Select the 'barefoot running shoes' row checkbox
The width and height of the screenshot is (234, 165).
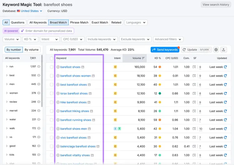click(x=51, y=120)
